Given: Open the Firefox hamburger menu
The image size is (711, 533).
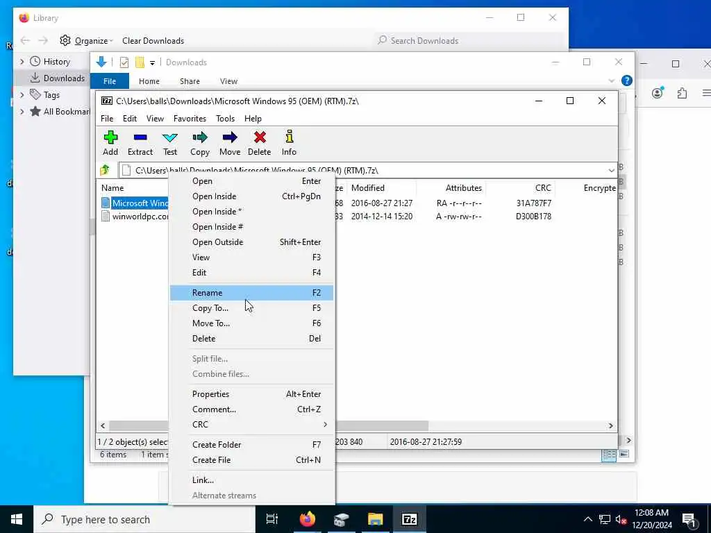Looking at the screenshot, I should [706, 93].
